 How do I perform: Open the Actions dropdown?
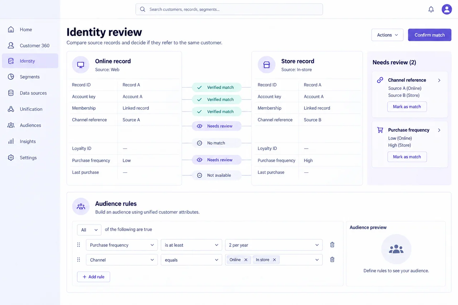pyautogui.click(x=388, y=35)
